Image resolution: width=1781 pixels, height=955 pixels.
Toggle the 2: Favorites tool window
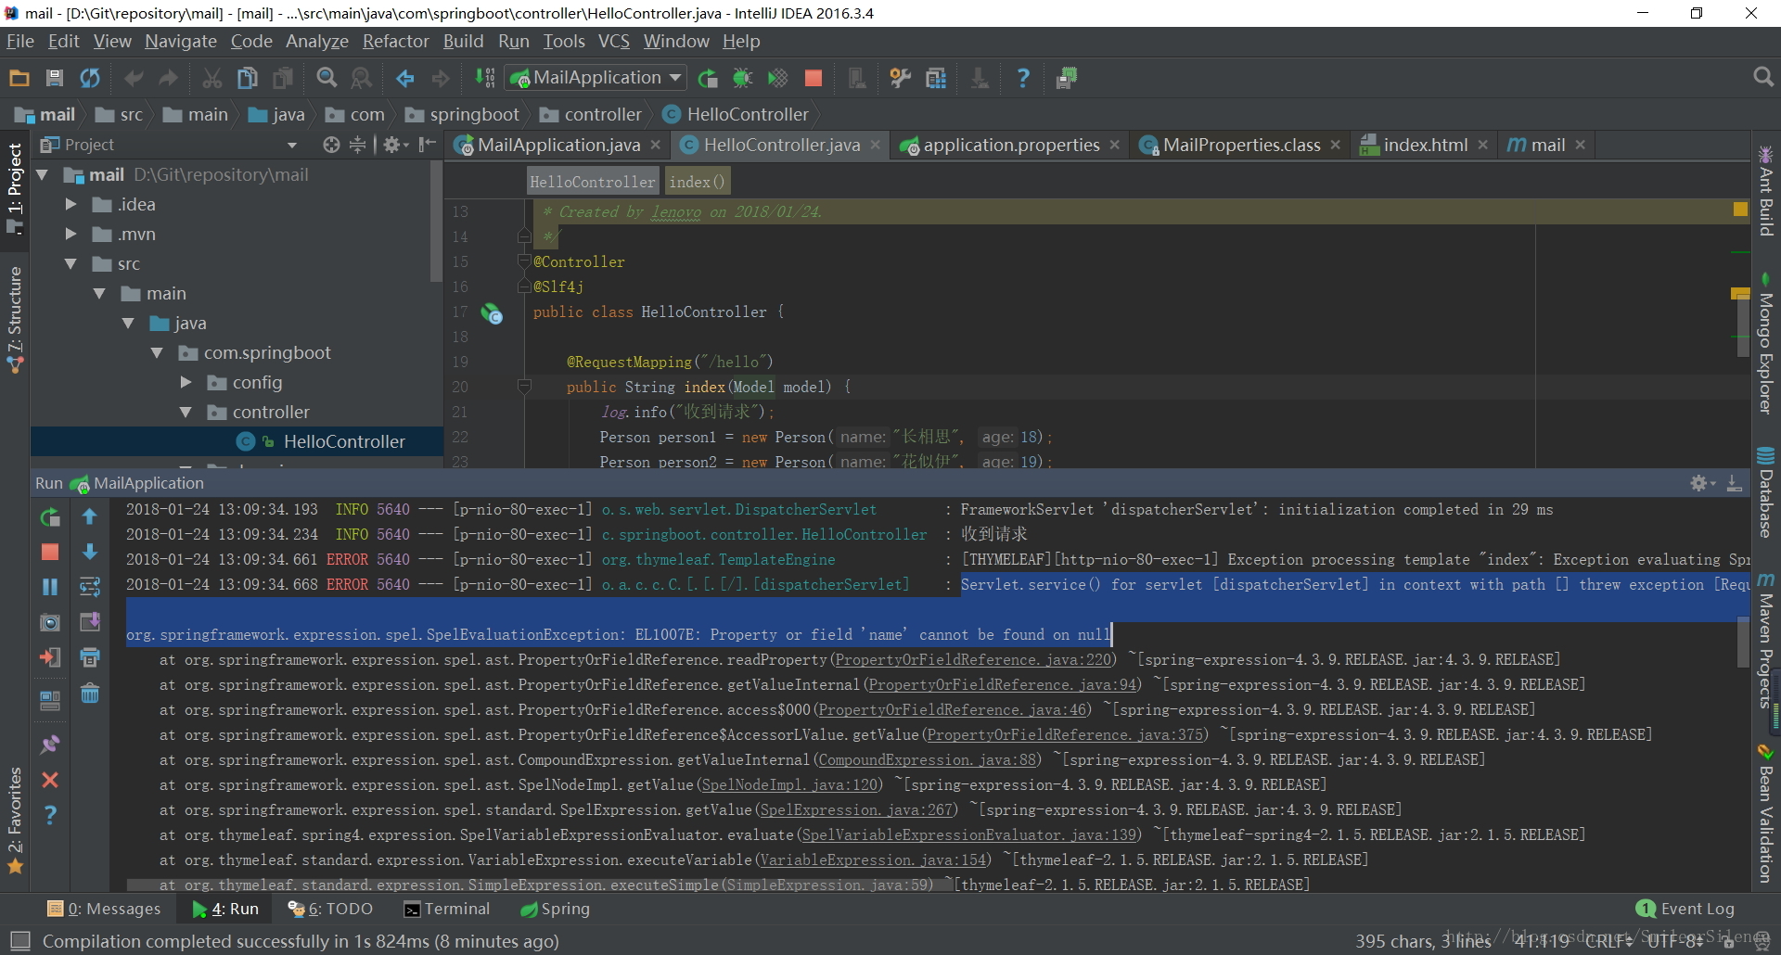point(15,820)
